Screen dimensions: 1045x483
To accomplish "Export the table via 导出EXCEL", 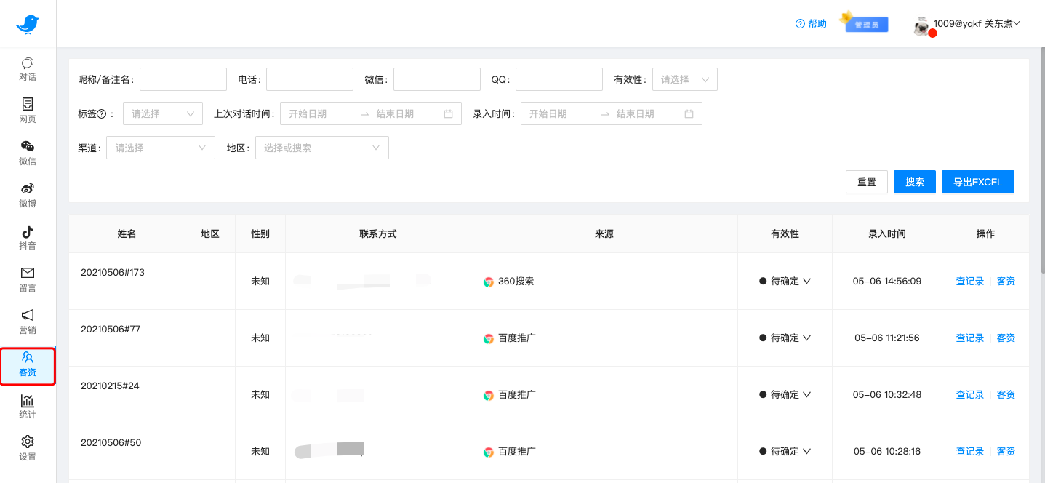I will coord(977,181).
